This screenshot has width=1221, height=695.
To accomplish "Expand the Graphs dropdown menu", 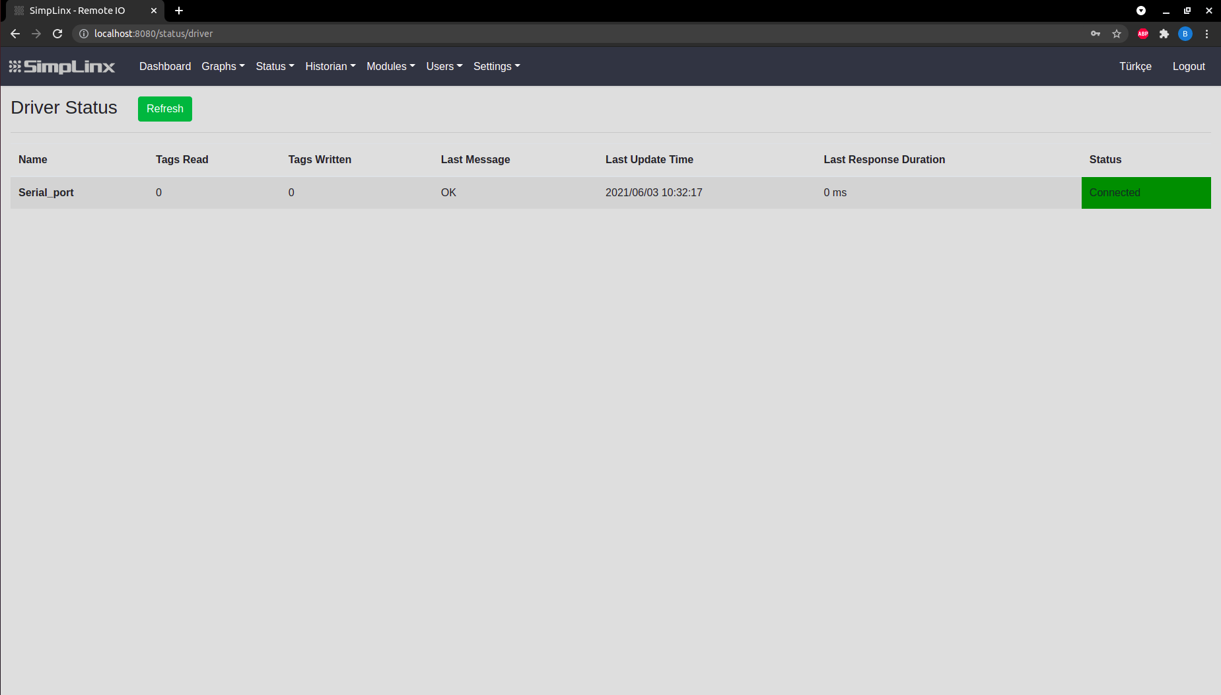I will [223, 67].
